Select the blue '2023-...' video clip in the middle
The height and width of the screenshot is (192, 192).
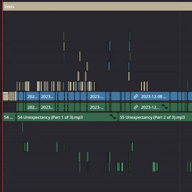tap(97, 96)
